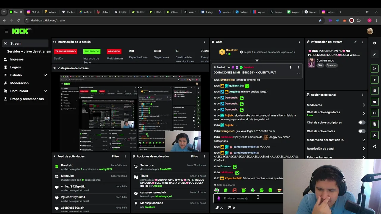
Task: Open Palabras baneadas settings arrow
Action: [x=364, y=157]
